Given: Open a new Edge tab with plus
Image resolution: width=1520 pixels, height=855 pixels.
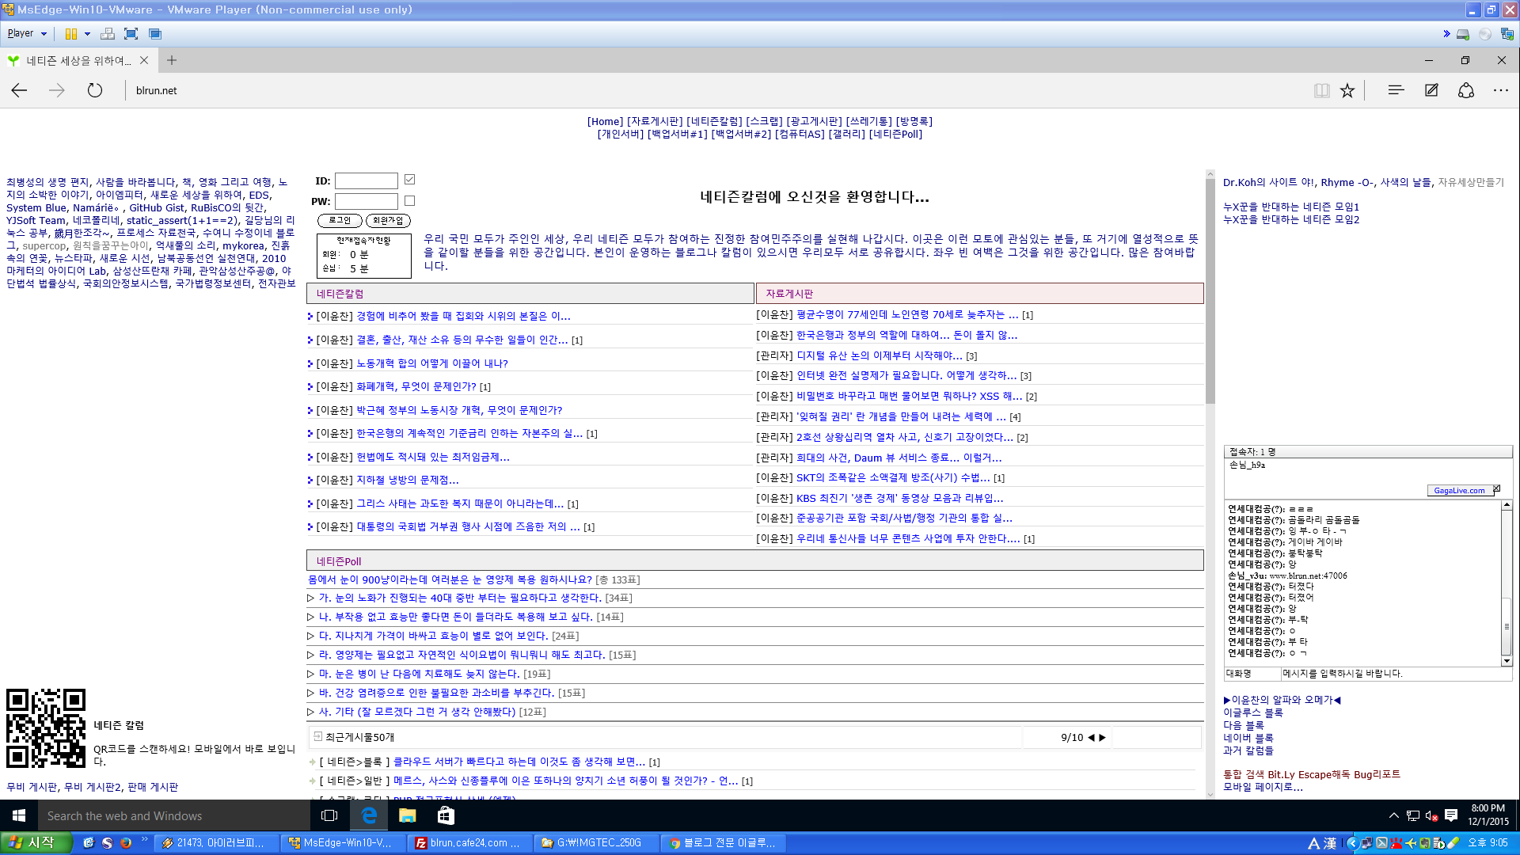Looking at the screenshot, I should (172, 60).
